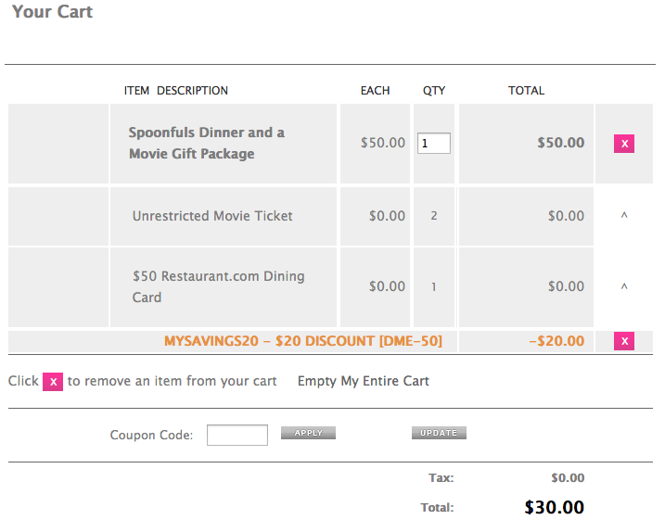
Task: Click the $30.00 order total
Action: click(555, 507)
